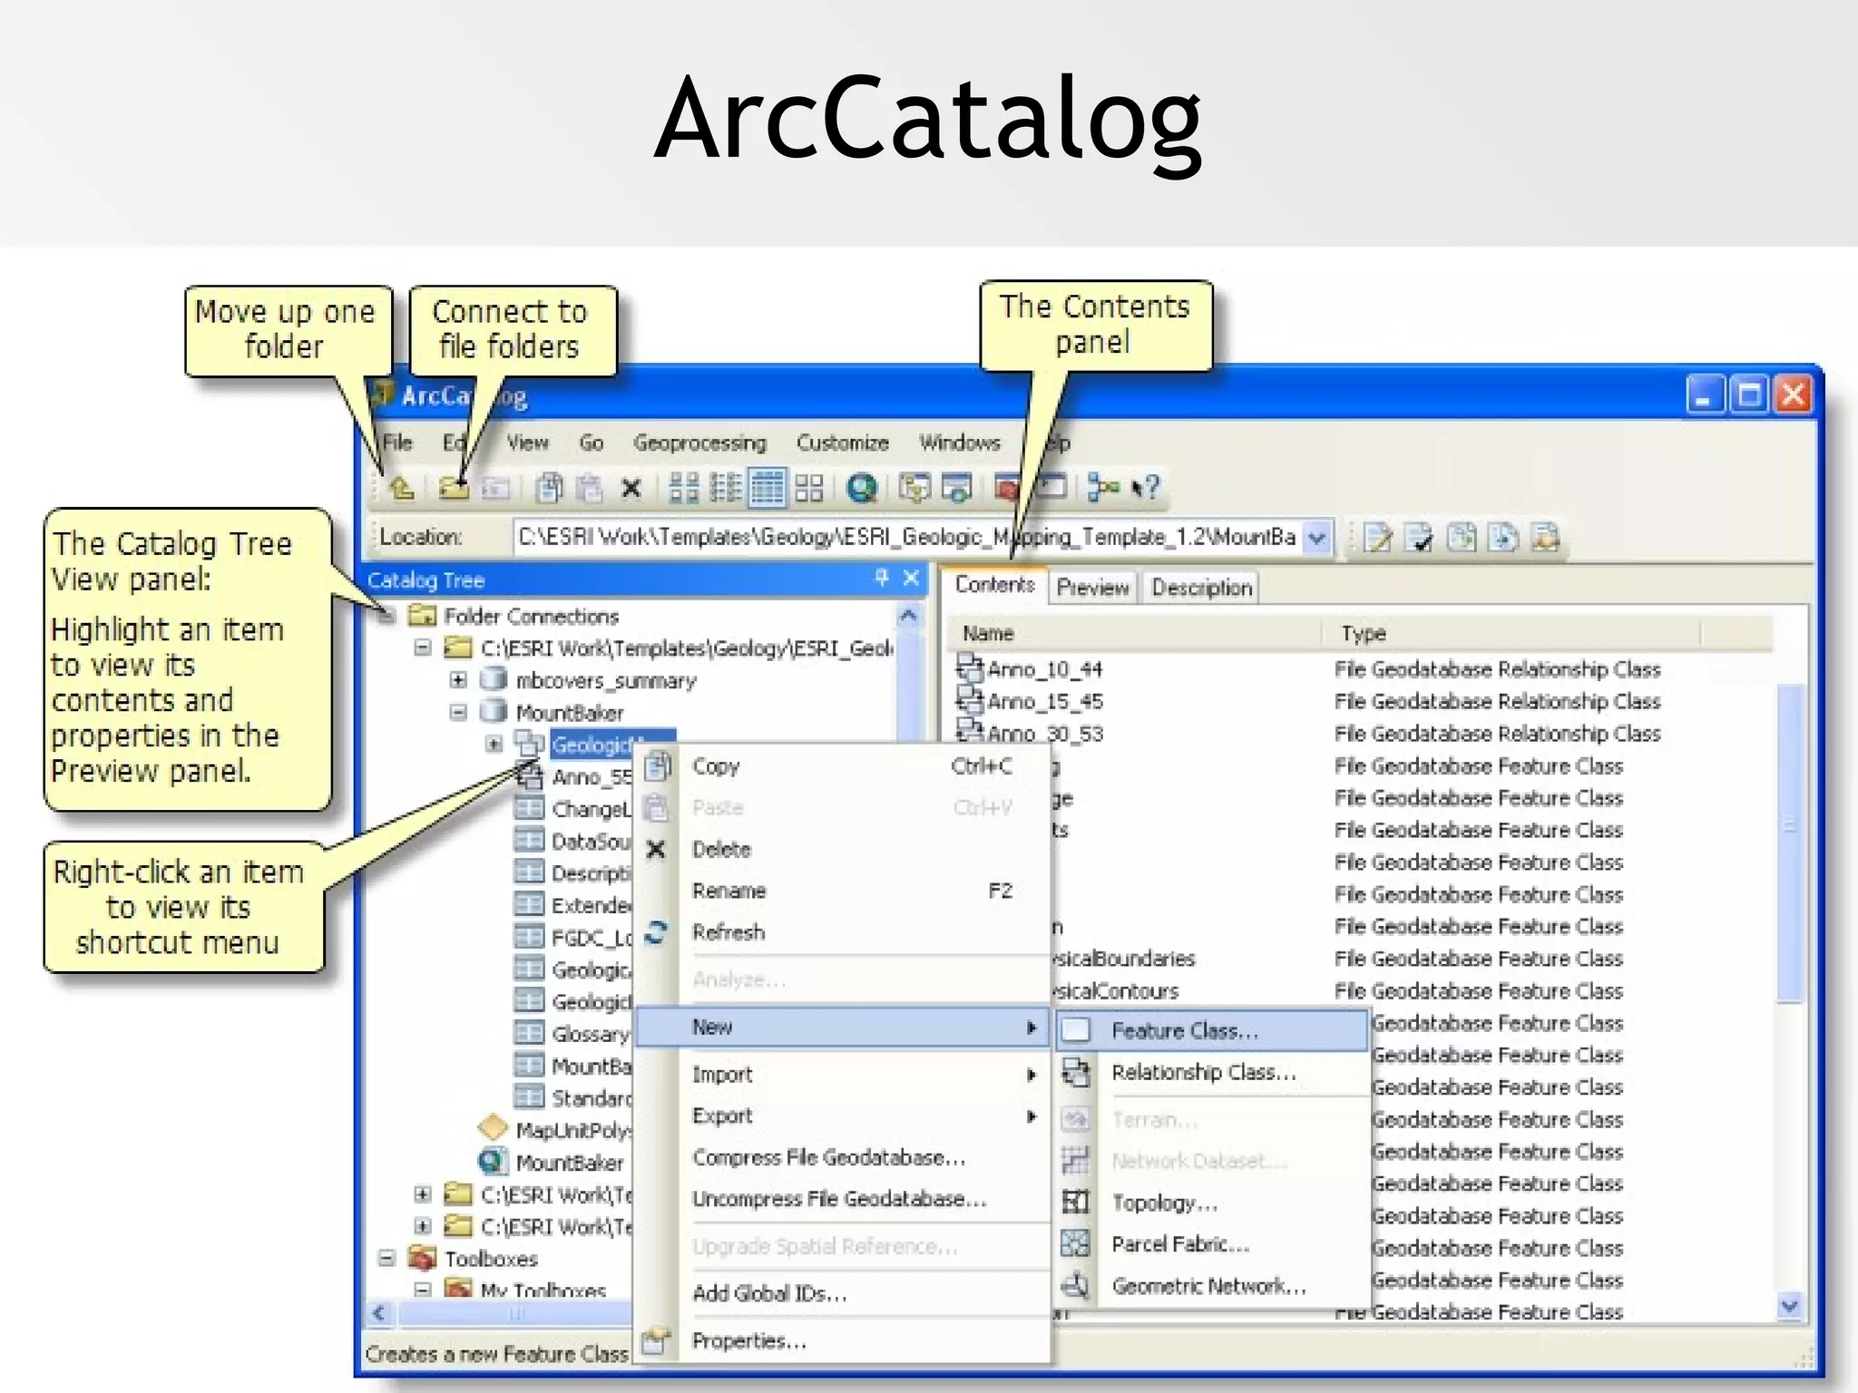Switch to Thumbnails view mode
Image resolution: width=1858 pixels, height=1393 pixels.
pyautogui.click(x=809, y=488)
